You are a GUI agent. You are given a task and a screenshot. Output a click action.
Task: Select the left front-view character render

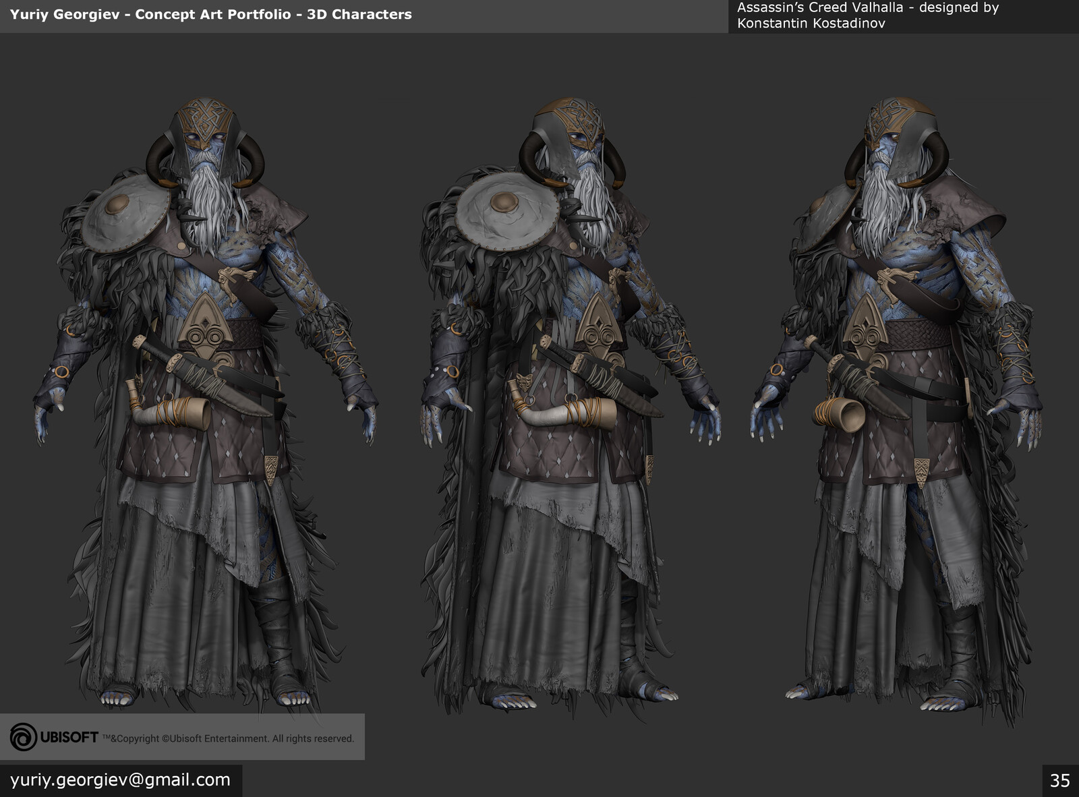coord(205,405)
